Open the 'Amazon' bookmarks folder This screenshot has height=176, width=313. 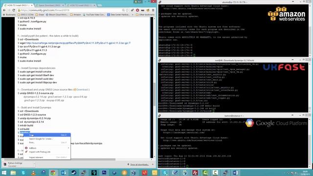tap(75, 15)
